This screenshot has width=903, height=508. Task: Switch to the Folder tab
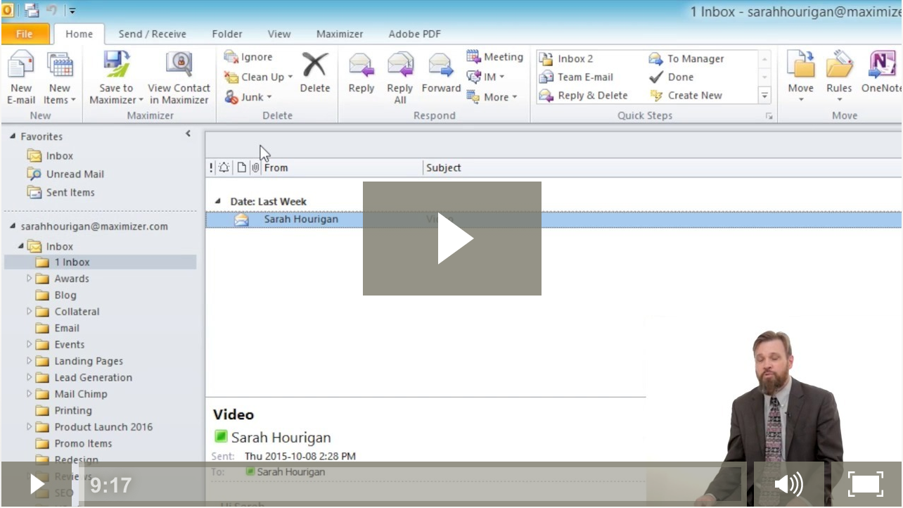pos(227,34)
